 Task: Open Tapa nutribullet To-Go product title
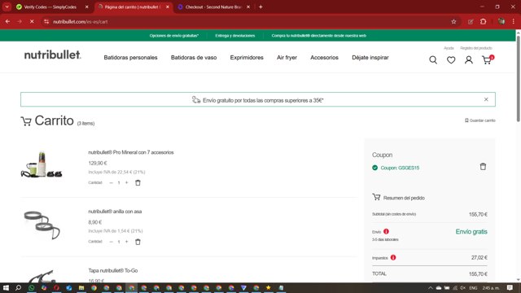[x=113, y=270]
